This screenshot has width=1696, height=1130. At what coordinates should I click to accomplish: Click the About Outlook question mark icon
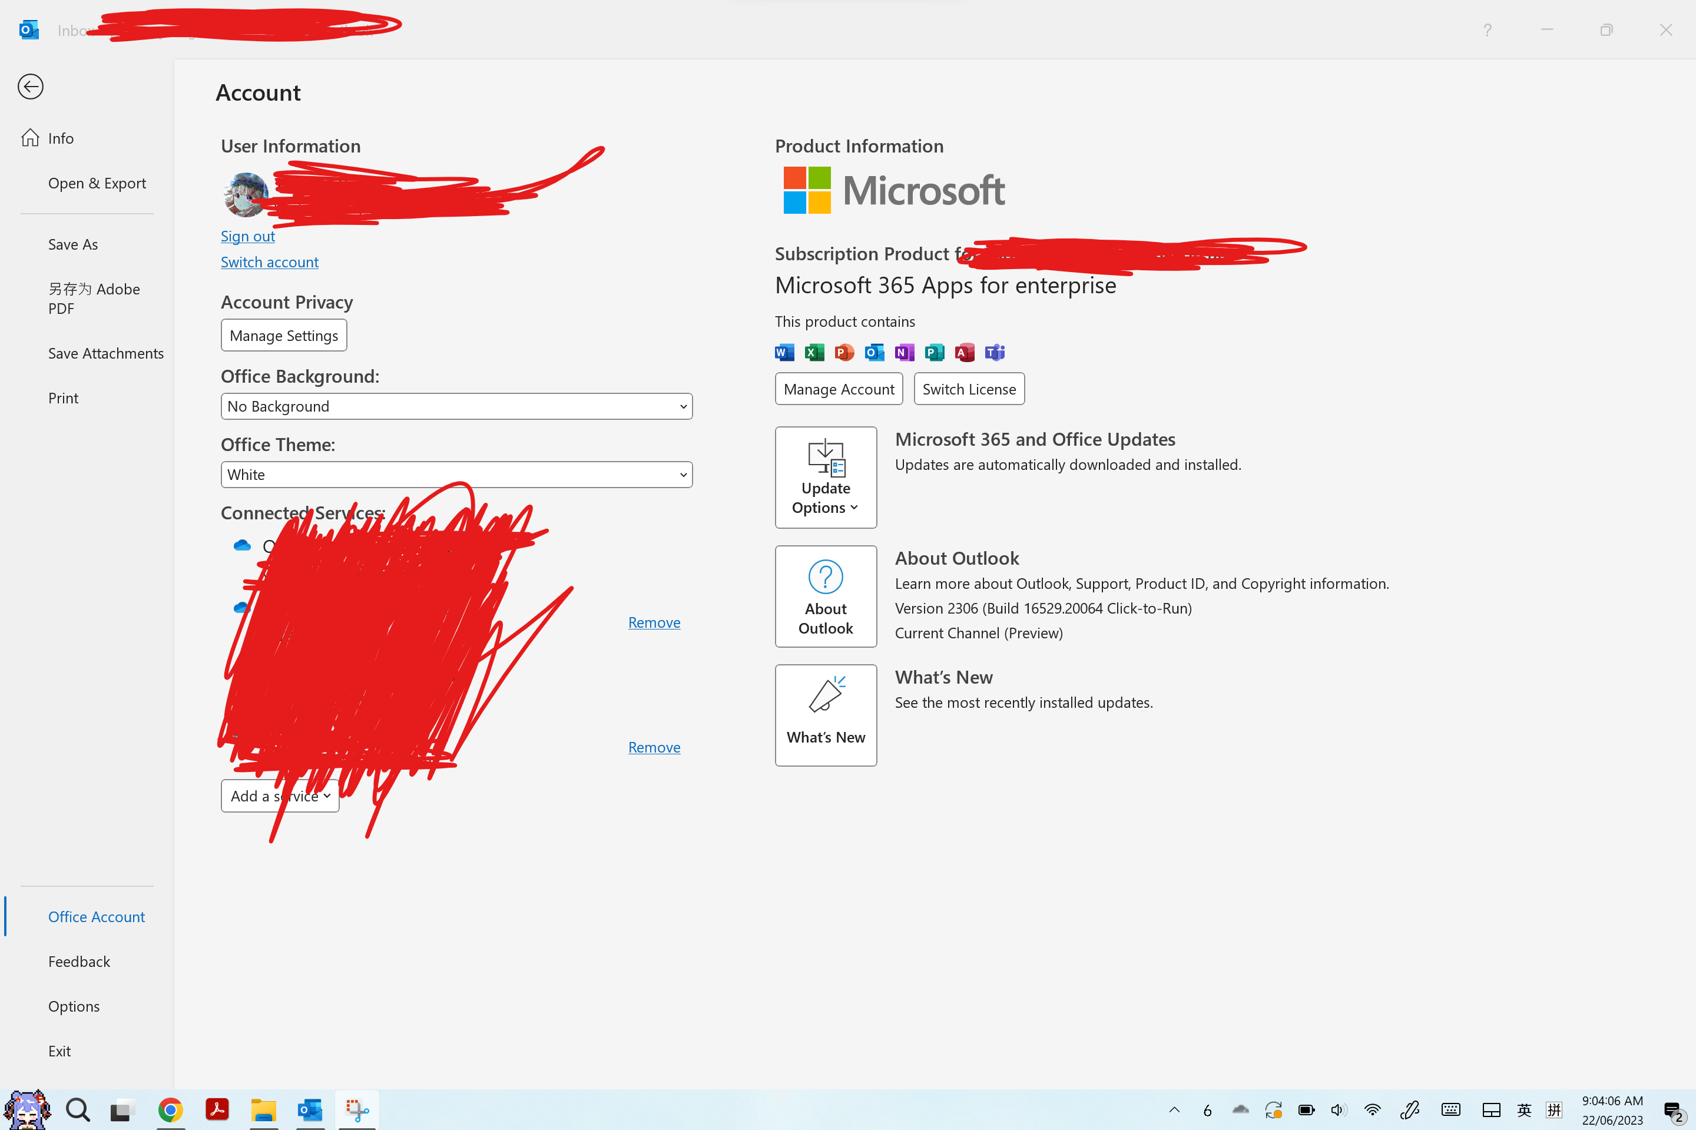point(825,577)
